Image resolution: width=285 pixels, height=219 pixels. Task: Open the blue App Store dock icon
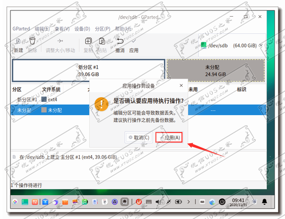(x=45, y=202)
